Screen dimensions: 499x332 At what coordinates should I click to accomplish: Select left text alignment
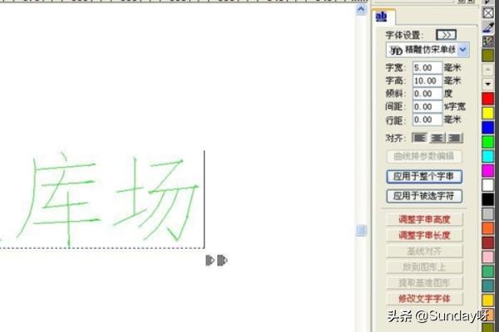[420, 137]
